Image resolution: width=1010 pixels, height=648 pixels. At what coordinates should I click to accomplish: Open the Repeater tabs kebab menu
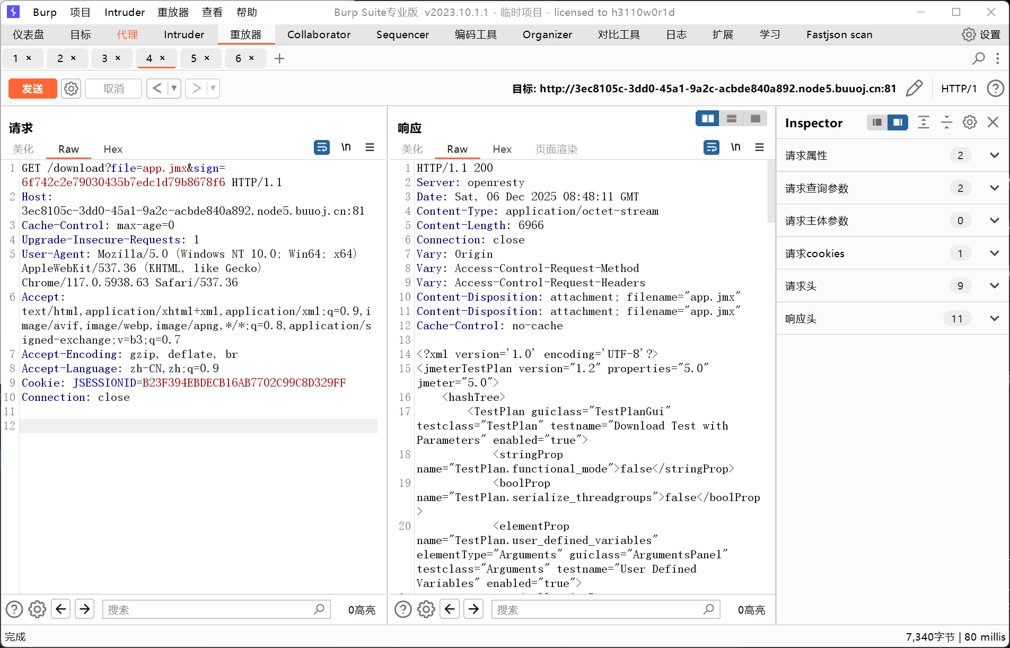(998, 58)
